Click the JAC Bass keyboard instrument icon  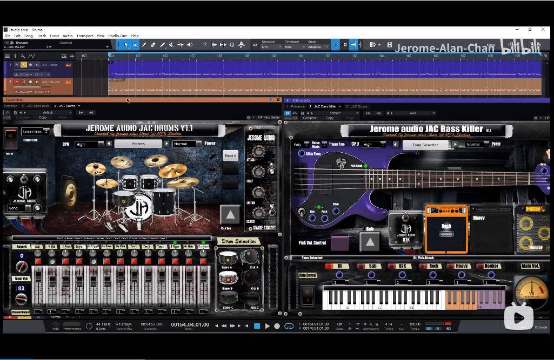tap(68, 65)
